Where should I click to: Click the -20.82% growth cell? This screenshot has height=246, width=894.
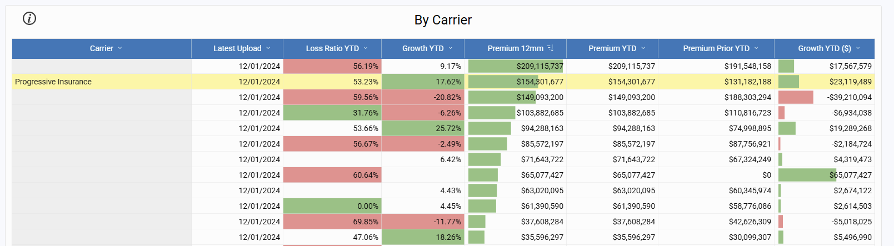point(423,97)
